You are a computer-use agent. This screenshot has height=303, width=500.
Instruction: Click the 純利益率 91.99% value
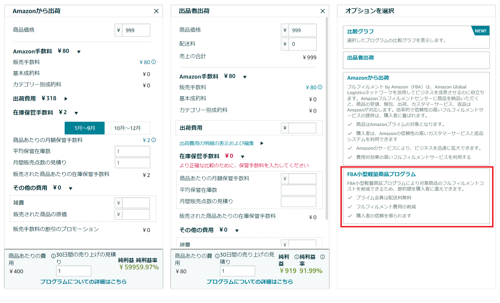pyautogui.click(x=311, y=271)
